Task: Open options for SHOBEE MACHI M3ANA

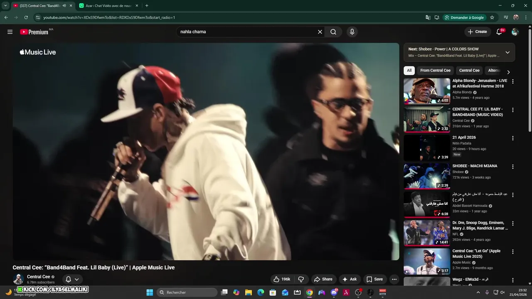Action: [513, 167]
